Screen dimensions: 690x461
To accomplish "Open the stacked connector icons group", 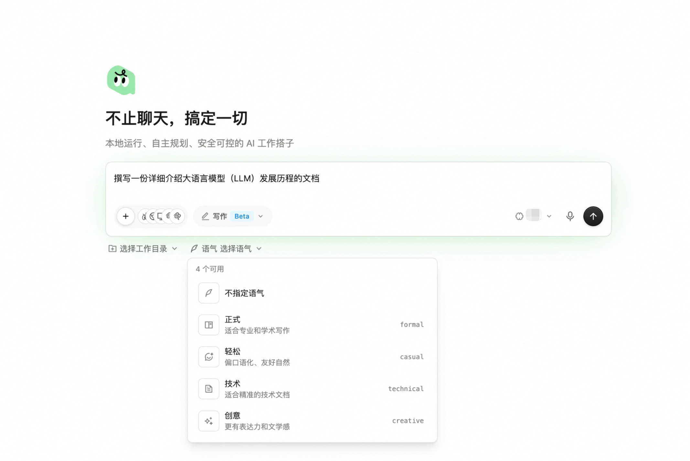I will tap(162, 216).
